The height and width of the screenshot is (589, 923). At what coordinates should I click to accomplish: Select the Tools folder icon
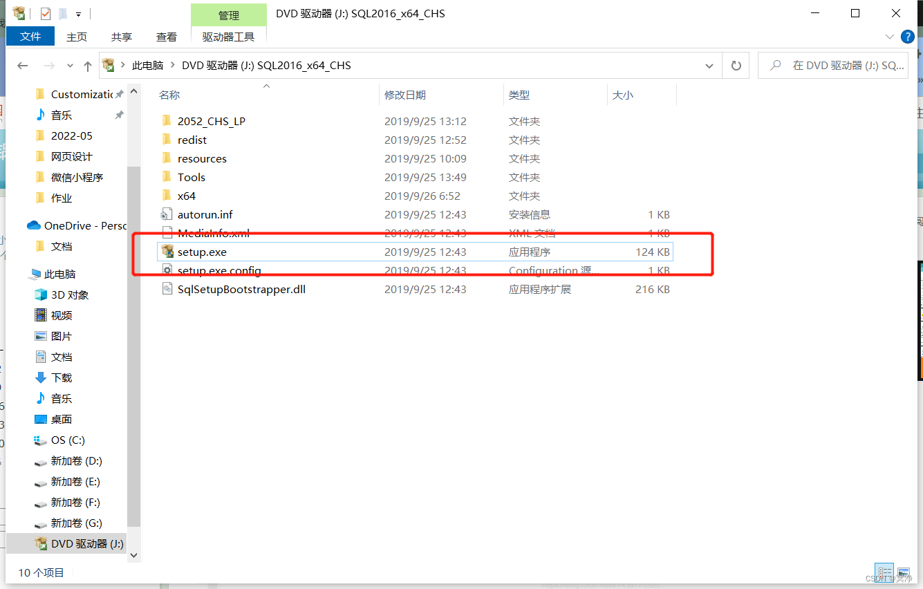[x=166, y=177]
